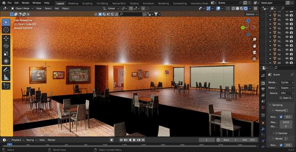Open the Playback dropdown in timeline
Viewport: 296px width, 152px height.
18,140
